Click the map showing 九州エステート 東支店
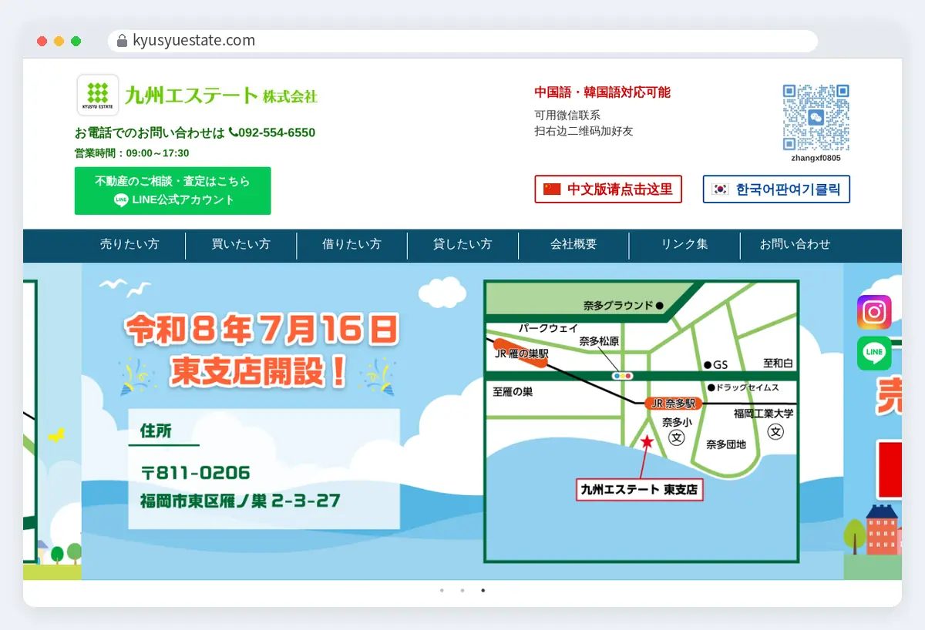This screenshot has width=925, height=630. coord(641,421)
